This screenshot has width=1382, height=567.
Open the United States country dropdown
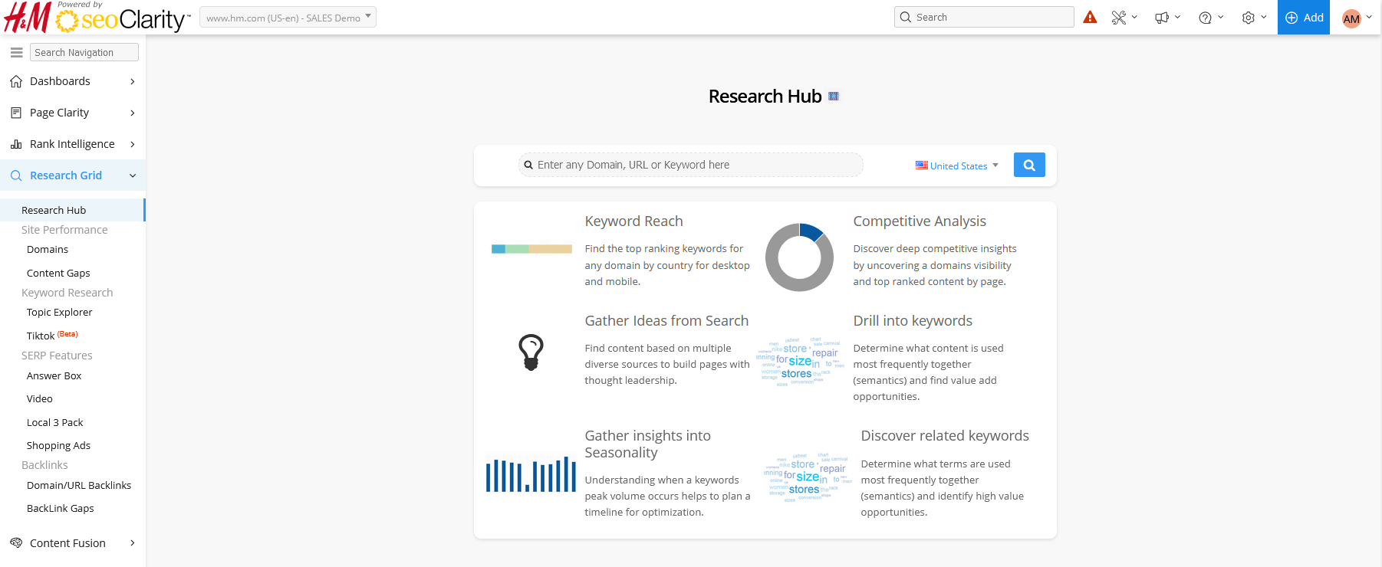pos(957,166)
